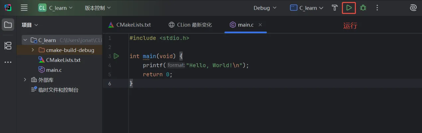Viewport: 422px width, 133px height.
Task: Click the CMake icon on CMakeLists.txt tab
Action: (x=111, y=25)
